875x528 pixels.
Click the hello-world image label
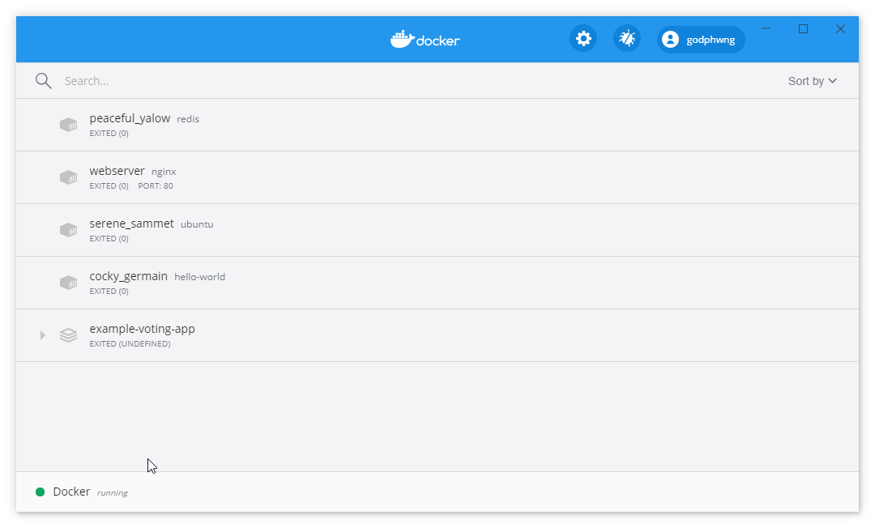[x=200, y=277]
